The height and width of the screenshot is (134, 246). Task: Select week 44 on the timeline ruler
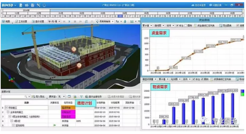[5, 16]
